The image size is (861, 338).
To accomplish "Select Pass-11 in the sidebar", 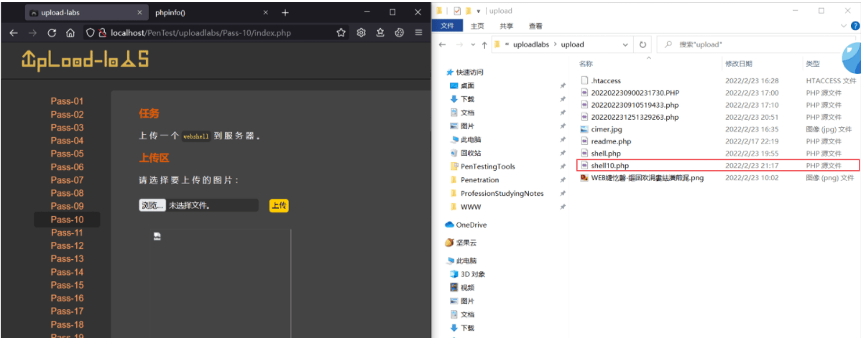I will 67,233.
